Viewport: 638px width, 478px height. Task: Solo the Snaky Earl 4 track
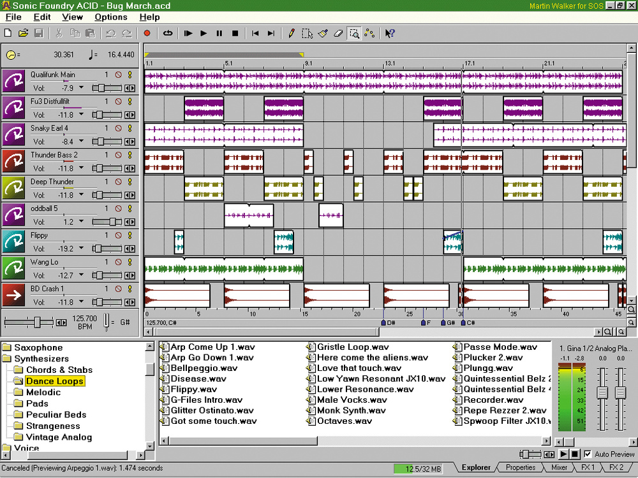pos(130,128)
